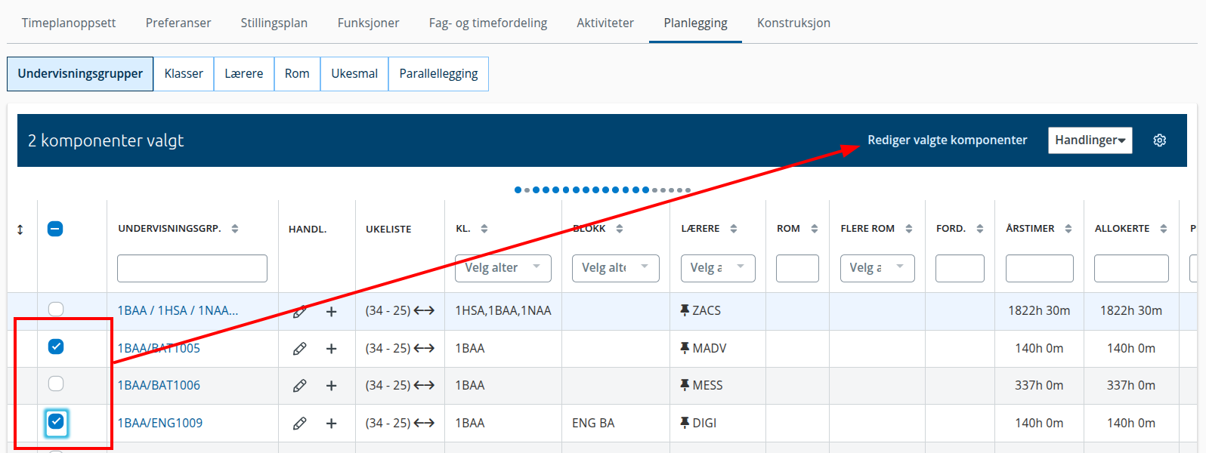Image resolution: width=1206 pixels, height=453 pixels.
Task: Add plus icon in 1BAA/BAT1005 row
Action: pos(331,349)
